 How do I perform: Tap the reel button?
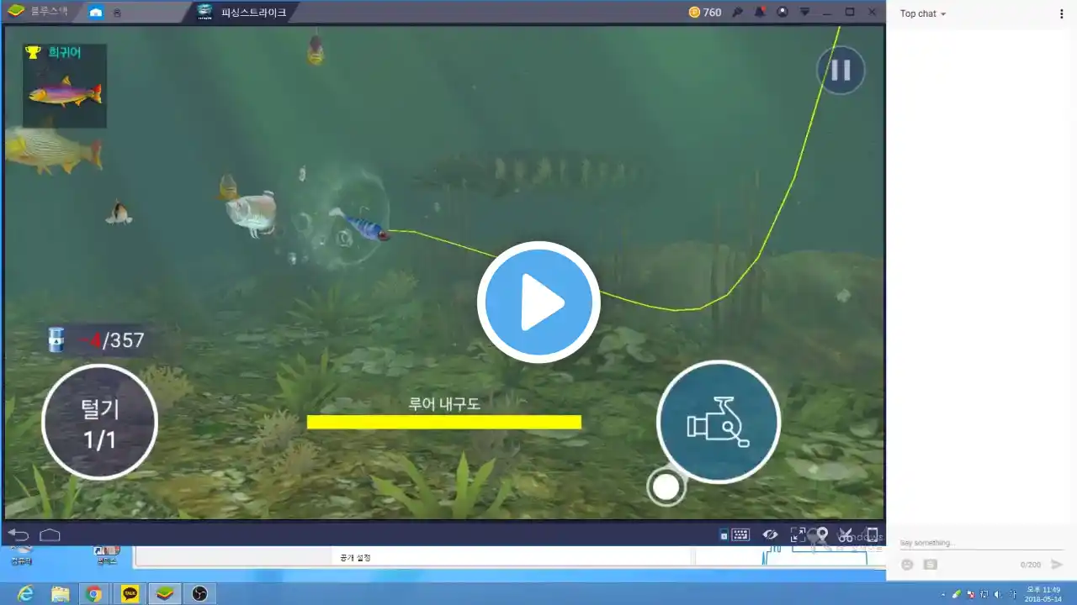[x=718, y=422]
